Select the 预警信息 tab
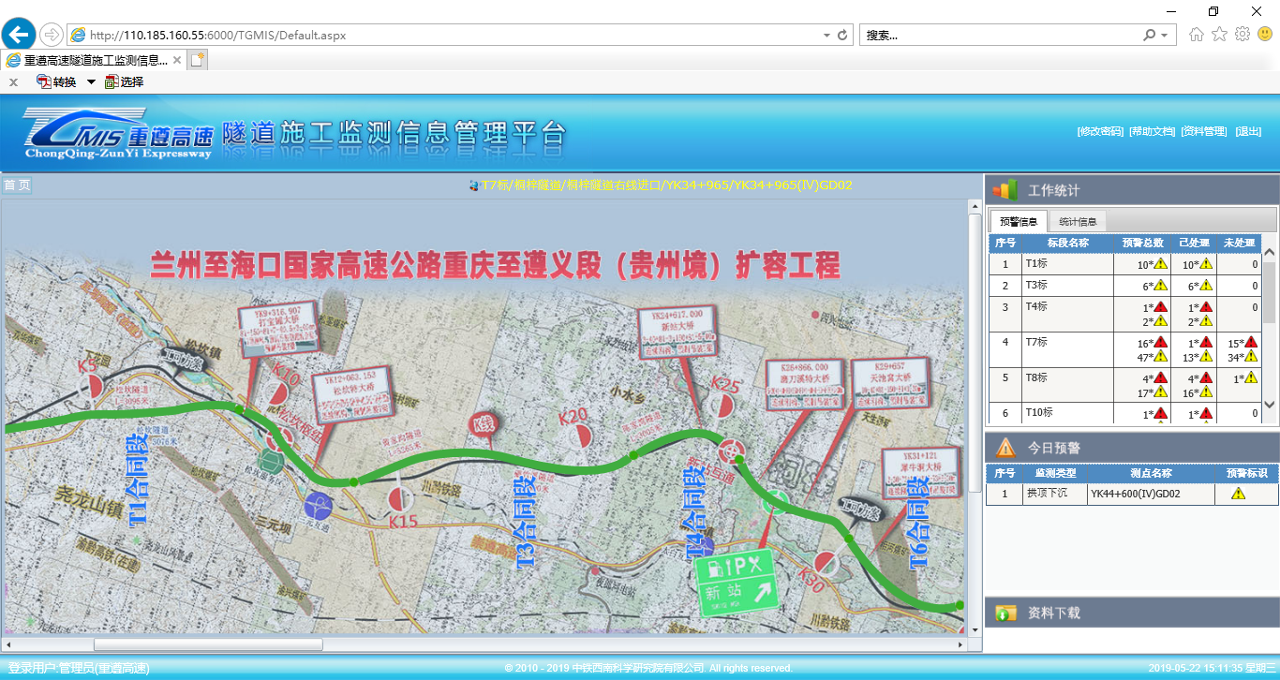Screen dimensions: 1280x680 [x=1019, y=222]
